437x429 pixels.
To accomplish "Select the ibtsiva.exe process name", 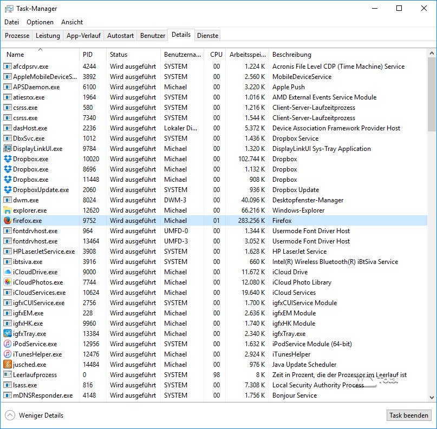I will tap(28, 262).
